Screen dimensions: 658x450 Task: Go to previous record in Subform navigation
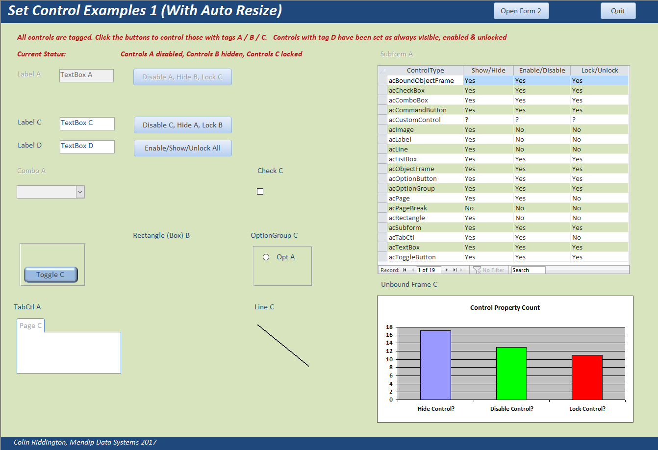point(413,270)
